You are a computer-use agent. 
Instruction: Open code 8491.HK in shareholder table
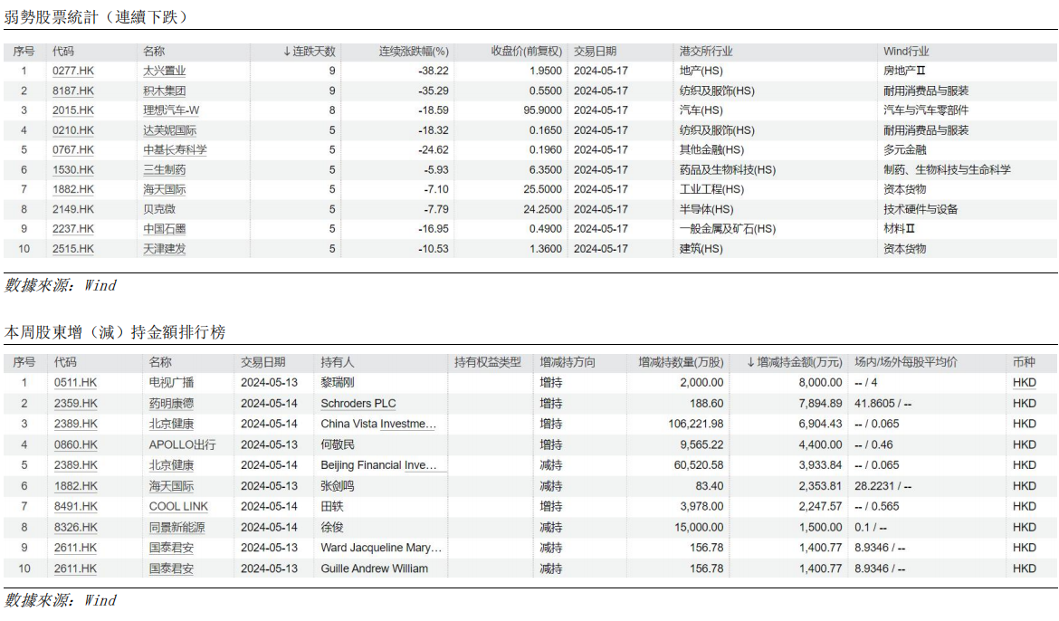tap(76, 506)
